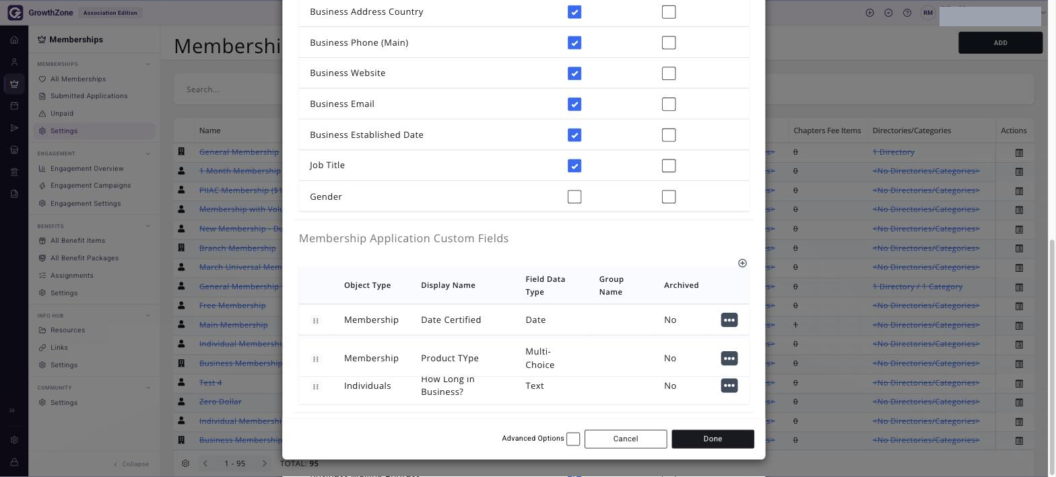1056x477 pixels.
Task: Check second checkbox for Business Email
Action: coord(669,104)
